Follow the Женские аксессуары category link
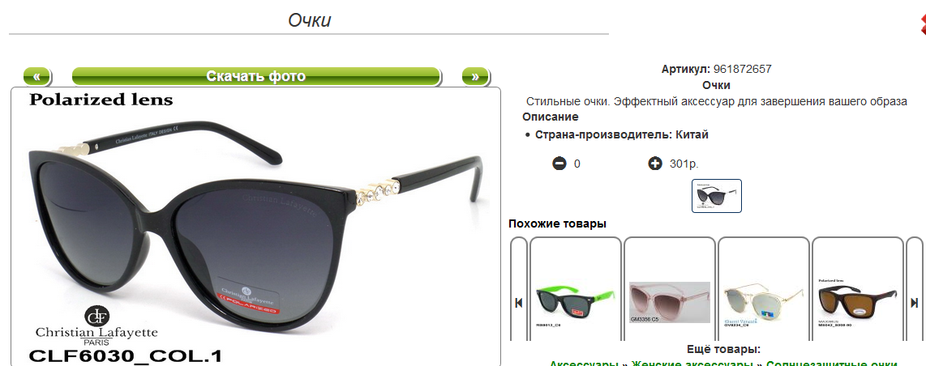 (x=692, y=364)
